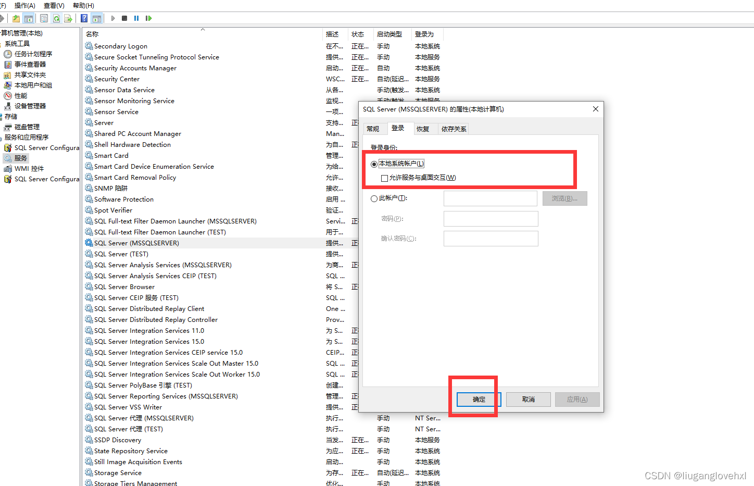Enable 允许服务与桌面交互(W) checkbox
This screenshot has width=754, height=486.
point(384,178)
